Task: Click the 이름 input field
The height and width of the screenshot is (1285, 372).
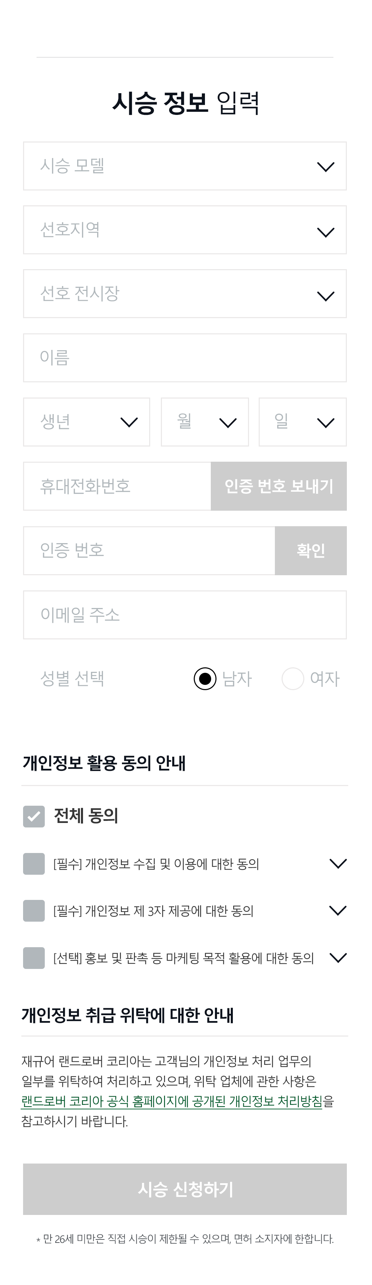Action: click(x=185, y=358)
